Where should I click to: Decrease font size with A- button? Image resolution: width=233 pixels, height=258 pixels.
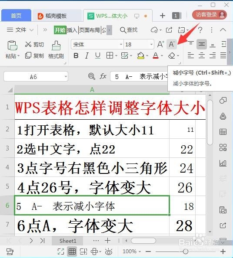(x=172, y=44)
